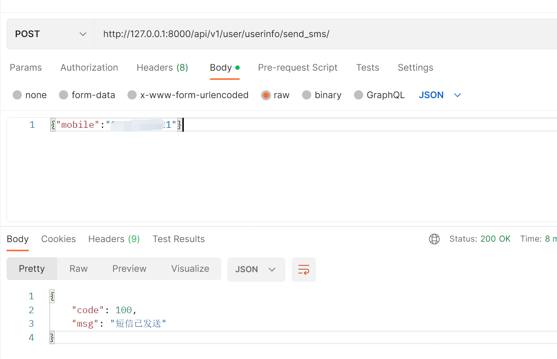This screenshot has height=359, width=557.
Task: Open the blue JSON body format dropdown
Action: coord(440,95)
